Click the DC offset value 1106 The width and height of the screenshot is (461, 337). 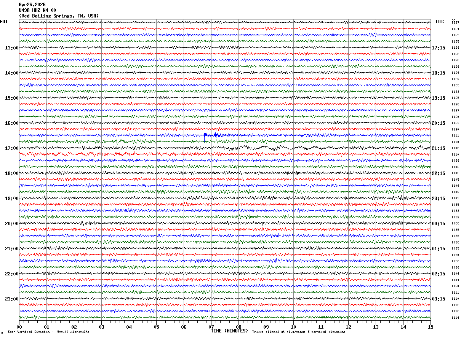coord(455,186)
